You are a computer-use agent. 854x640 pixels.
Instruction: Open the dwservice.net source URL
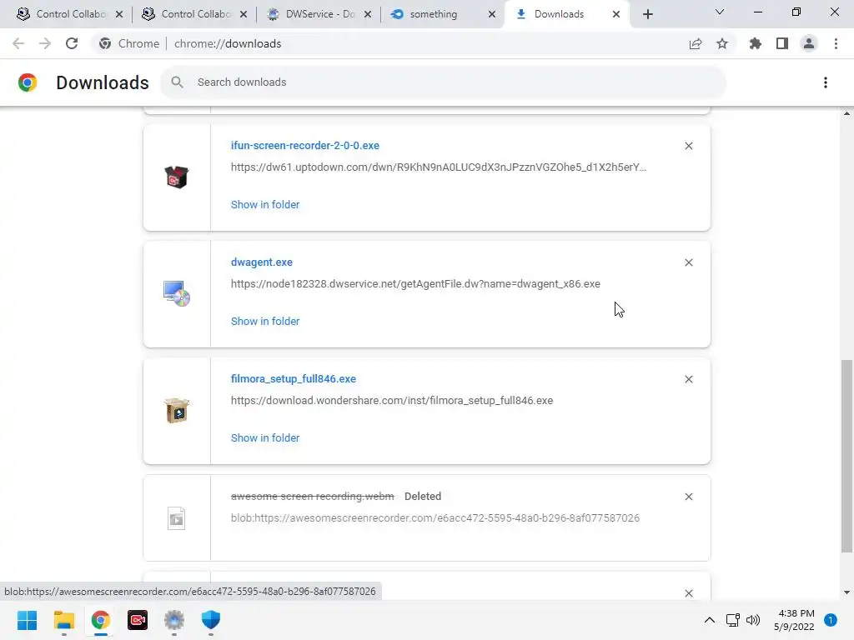(x=415, y=283)
